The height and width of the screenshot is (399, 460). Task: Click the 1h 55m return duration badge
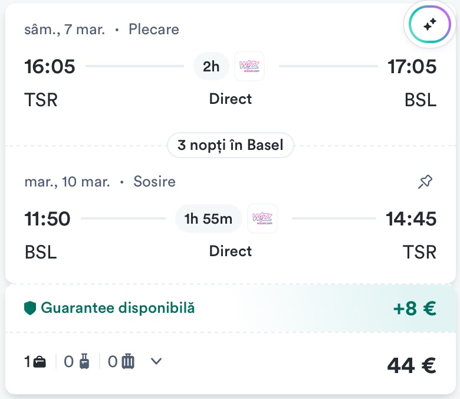click(208, 219)
